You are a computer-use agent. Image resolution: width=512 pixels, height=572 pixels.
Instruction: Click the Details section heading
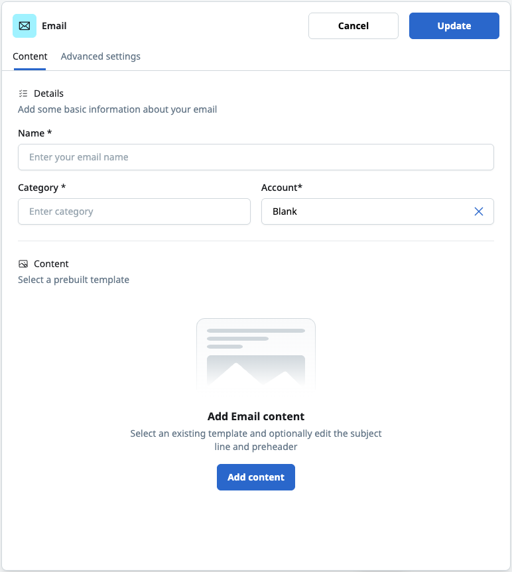(48, 93)
